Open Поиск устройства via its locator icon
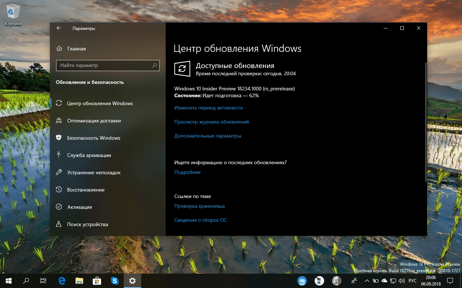462x288 pixels. point(59,224)
